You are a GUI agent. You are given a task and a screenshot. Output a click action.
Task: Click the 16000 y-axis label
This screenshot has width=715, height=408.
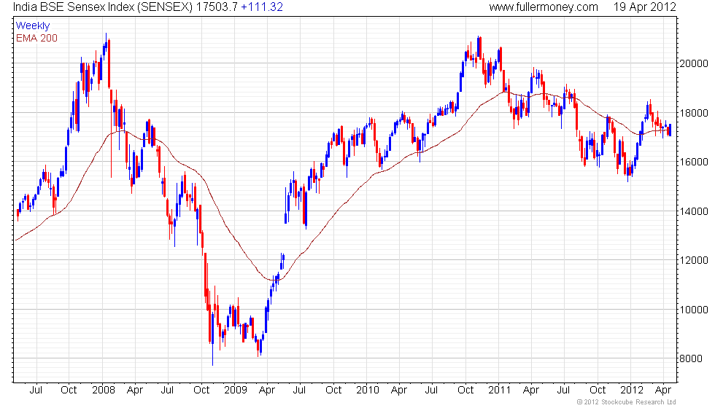pyautogui.click(x=694, y=162)
